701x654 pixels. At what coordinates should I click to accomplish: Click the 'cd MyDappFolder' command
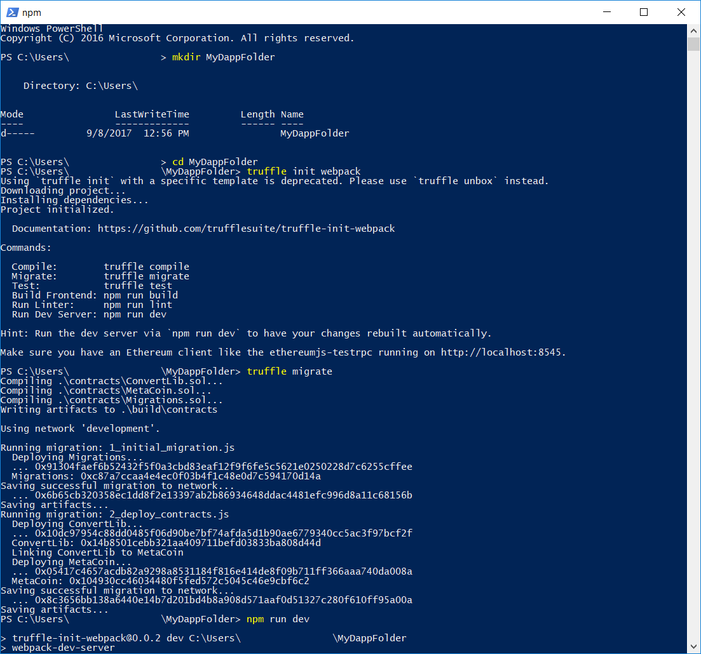(215, 162)
